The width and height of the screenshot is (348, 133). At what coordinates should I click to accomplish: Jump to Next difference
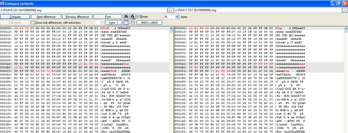(x=46, y=17)
